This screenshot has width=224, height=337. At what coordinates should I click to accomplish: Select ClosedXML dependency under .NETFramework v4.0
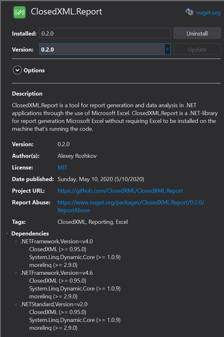(x=58, y=249)
